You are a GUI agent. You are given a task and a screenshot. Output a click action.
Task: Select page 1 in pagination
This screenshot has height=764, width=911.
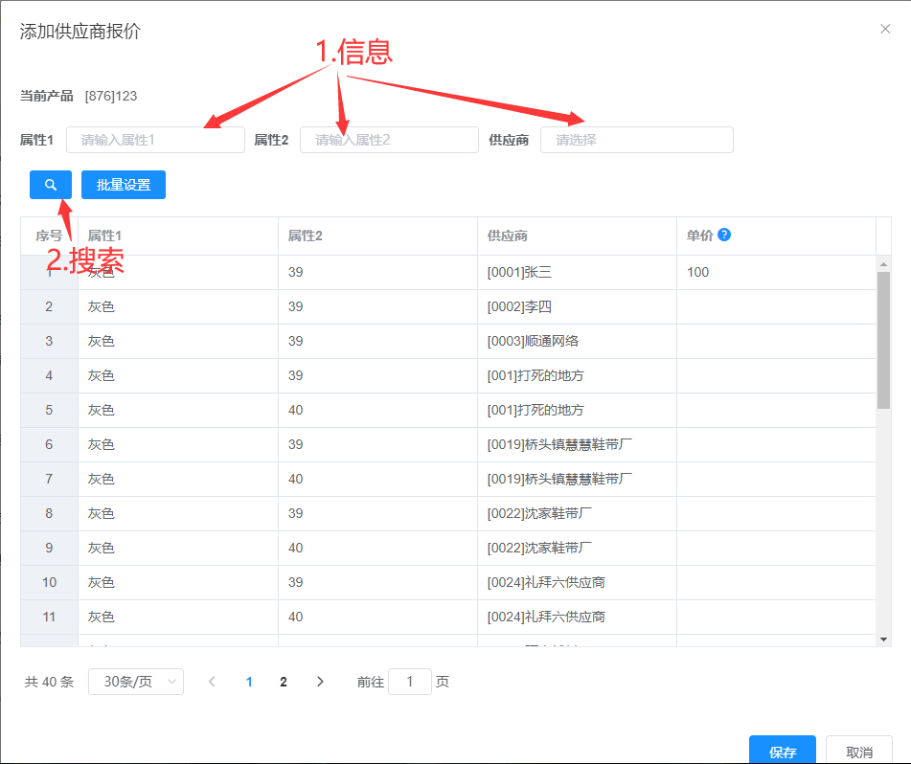tap(249, 682)
